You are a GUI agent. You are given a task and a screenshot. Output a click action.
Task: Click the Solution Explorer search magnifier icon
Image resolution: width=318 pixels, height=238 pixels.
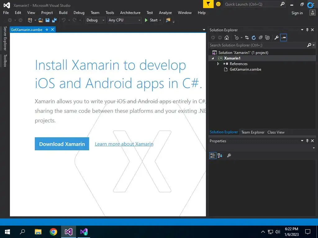coord(309,45)
